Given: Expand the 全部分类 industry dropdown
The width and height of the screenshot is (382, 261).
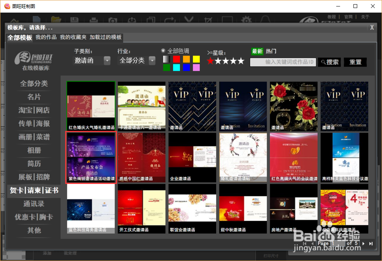Looking at the screenshot, I should [152, 60].
